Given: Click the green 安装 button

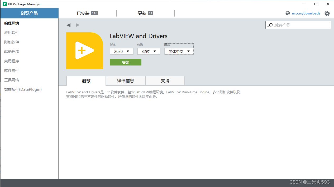Looking at the screenshot, I should (125, 62).
